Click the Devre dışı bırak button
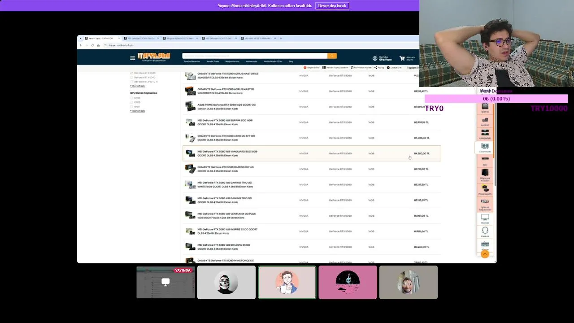This screenshot has width=574, height=323. (332, 6)
